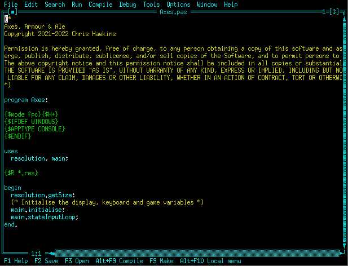
Task: Click the 'LIABLE FOR ANY CLAIM' line
Action: (x=175, y=78)
